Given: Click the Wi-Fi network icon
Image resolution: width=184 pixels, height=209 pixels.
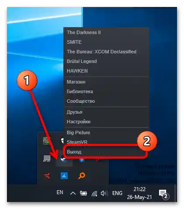Looking at the screenshot, I should click(94, 194).
